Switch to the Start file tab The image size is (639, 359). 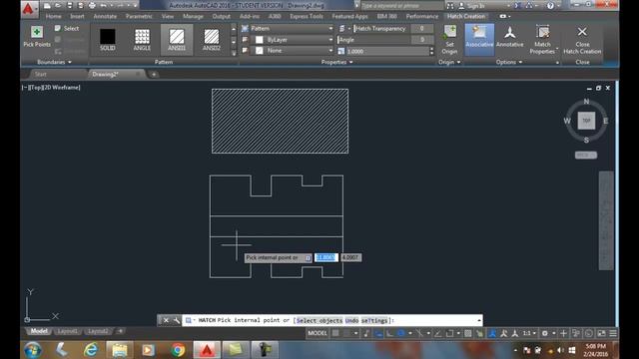click(40, 74)
